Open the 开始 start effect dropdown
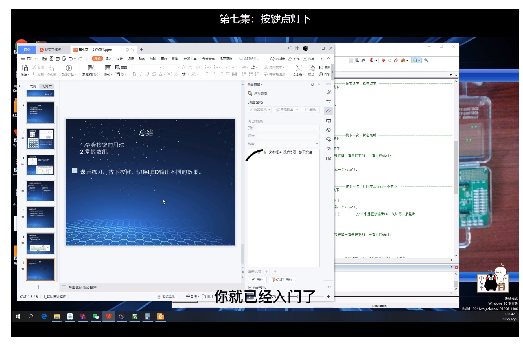 pyautogui.click(x=288, y=128)
